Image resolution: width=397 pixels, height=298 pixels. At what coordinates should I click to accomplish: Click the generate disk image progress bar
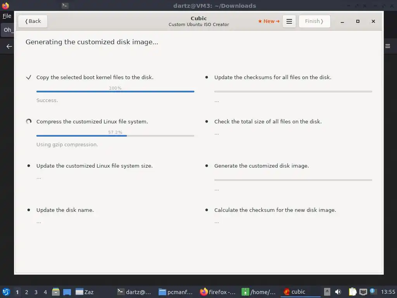(293, 180)
